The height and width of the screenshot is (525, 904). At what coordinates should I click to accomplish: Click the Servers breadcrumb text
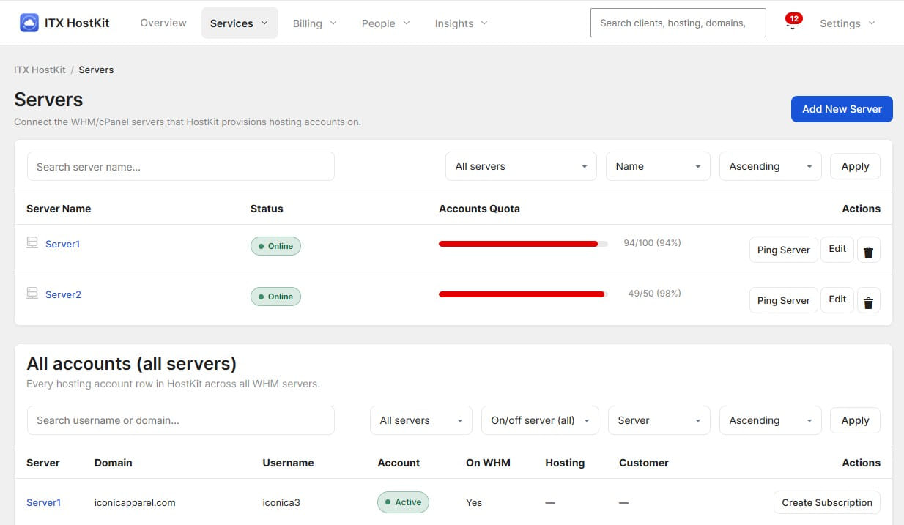click(96, 70)
